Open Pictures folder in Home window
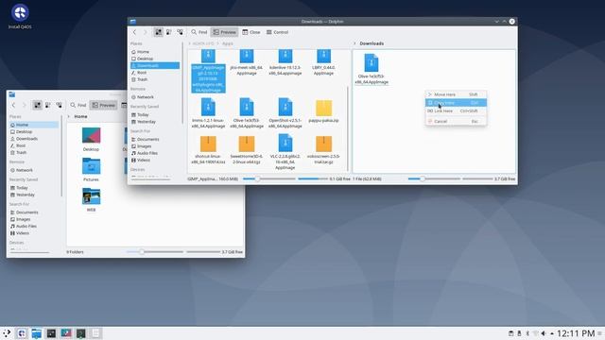 91,170
